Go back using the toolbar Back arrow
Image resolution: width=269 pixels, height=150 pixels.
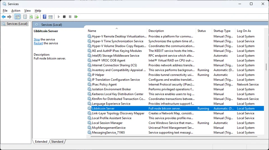pyautogui.click(x=4, y=17)
